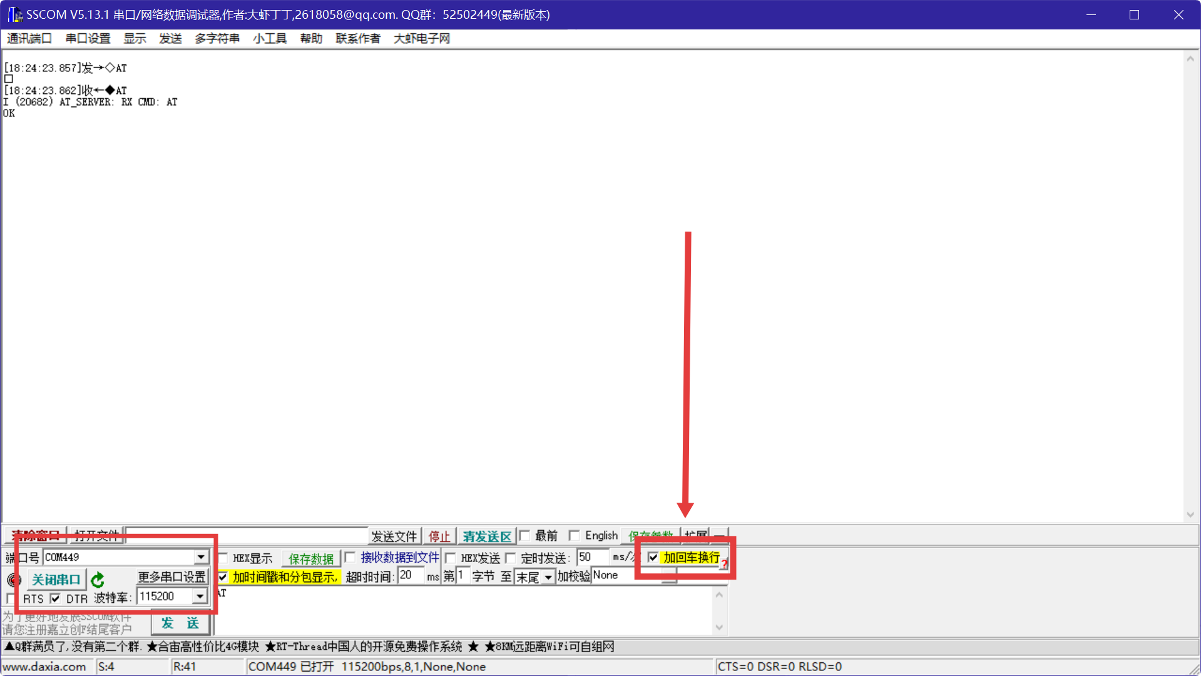Open the 联系作者 menu
The image size is (1201, 676).
pyautogui.click(x=358, y=39)
